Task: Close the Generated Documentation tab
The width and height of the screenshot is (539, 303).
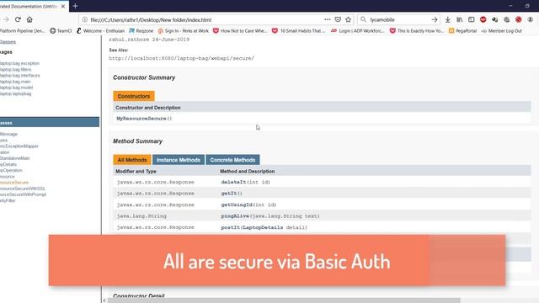Action: tap(63, 6)
